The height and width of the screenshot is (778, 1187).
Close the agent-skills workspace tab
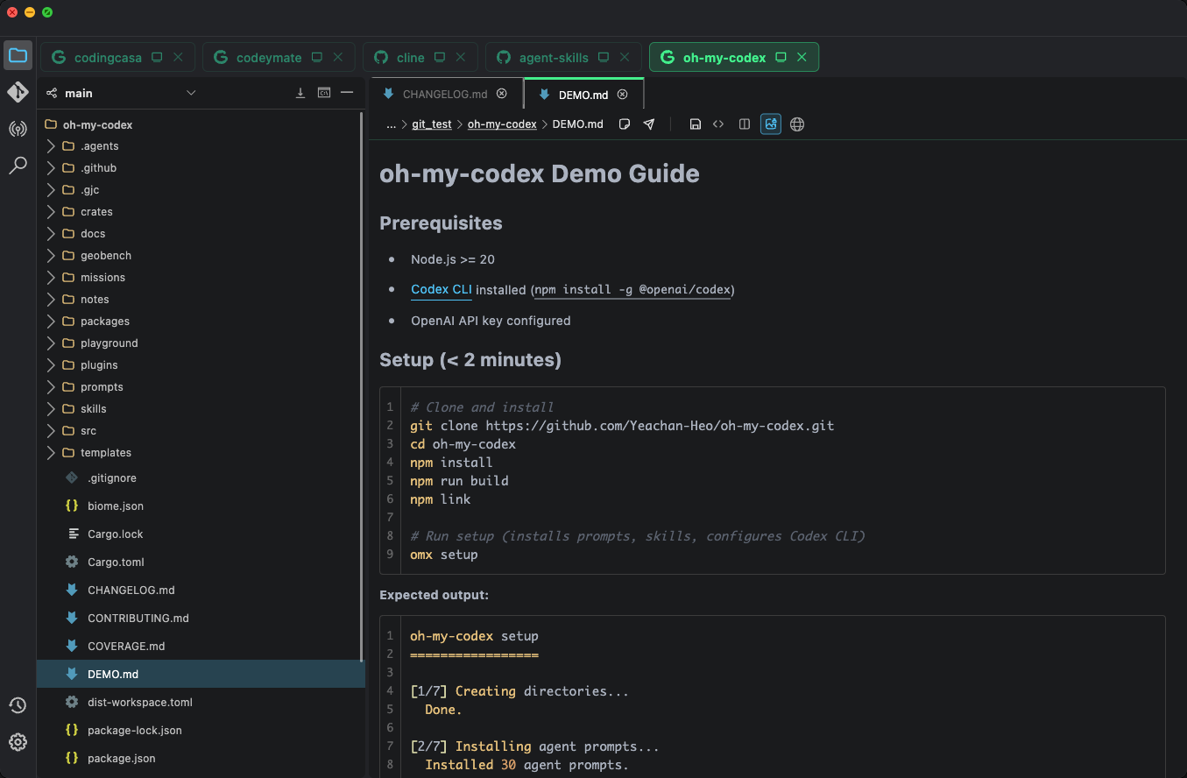[625, 57]
